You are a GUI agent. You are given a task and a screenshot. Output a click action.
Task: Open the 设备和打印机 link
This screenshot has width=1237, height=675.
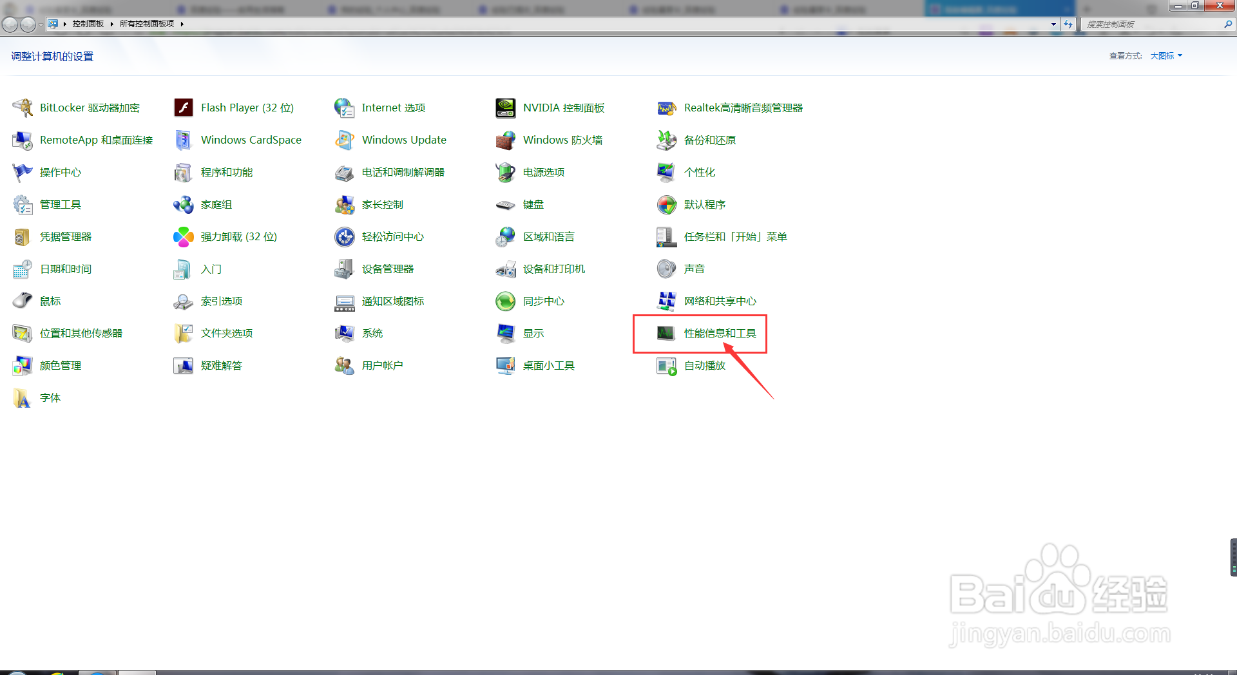coord(554,269)
